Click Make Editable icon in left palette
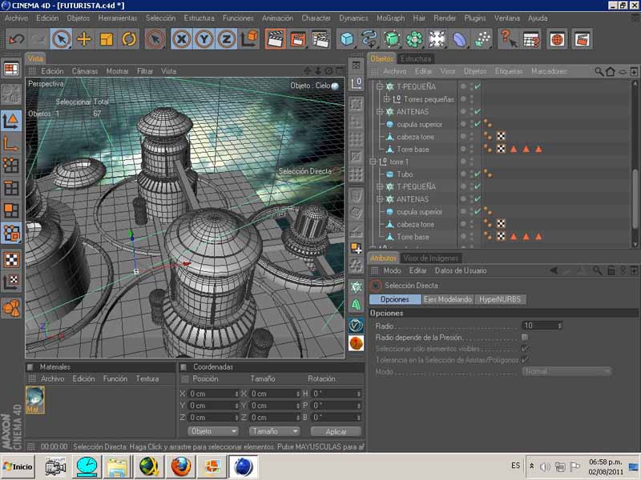Screen dimensions: 641x480 coord(11,94)
